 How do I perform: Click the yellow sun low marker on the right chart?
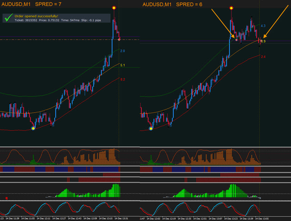point(151,128)
